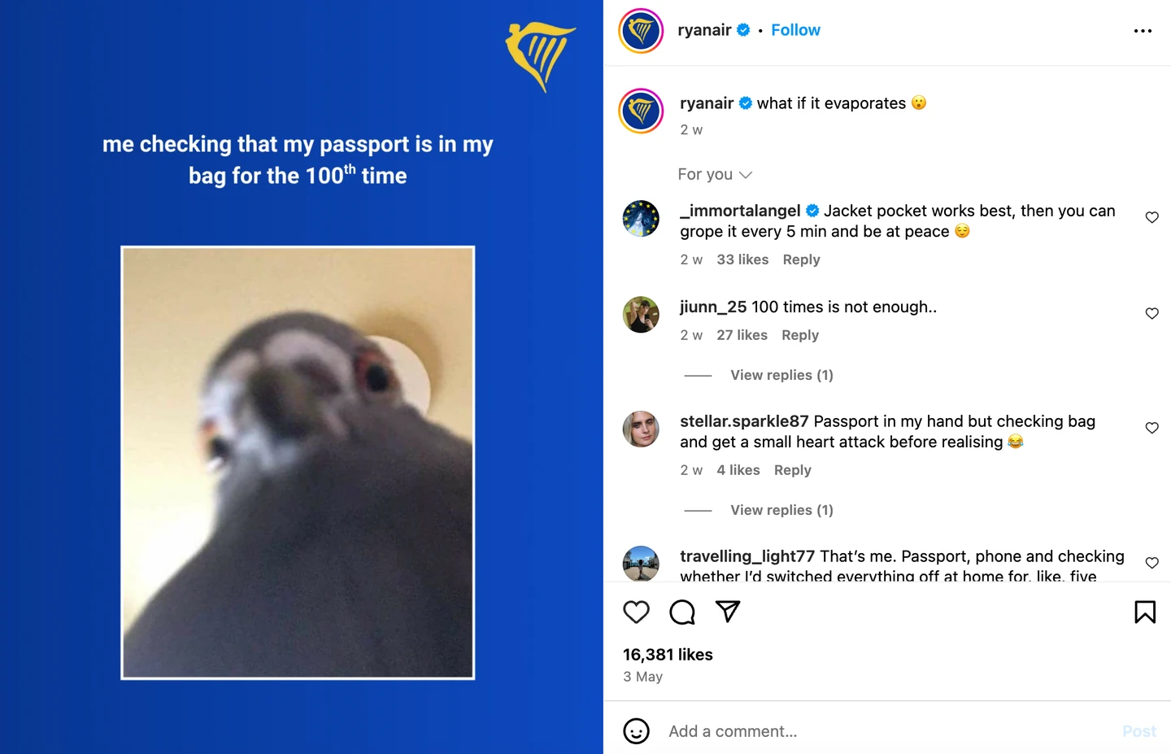The image size is (1171, 754).
Task: Open comments via speech bubble icon
Action: tap(681, 612)
